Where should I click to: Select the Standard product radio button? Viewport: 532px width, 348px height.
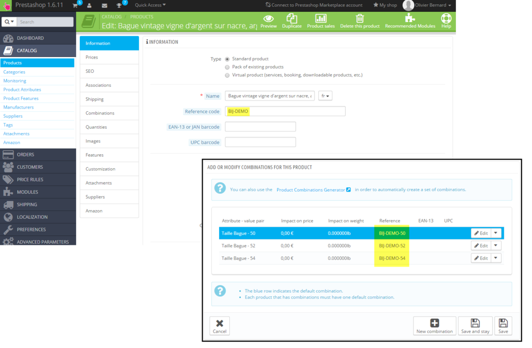coord(227,59)
